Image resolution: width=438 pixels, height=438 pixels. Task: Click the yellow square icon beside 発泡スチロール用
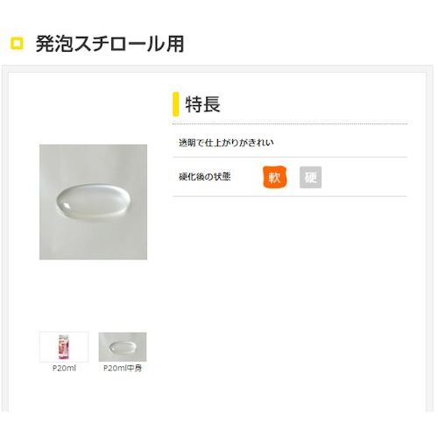pos(17,44)
